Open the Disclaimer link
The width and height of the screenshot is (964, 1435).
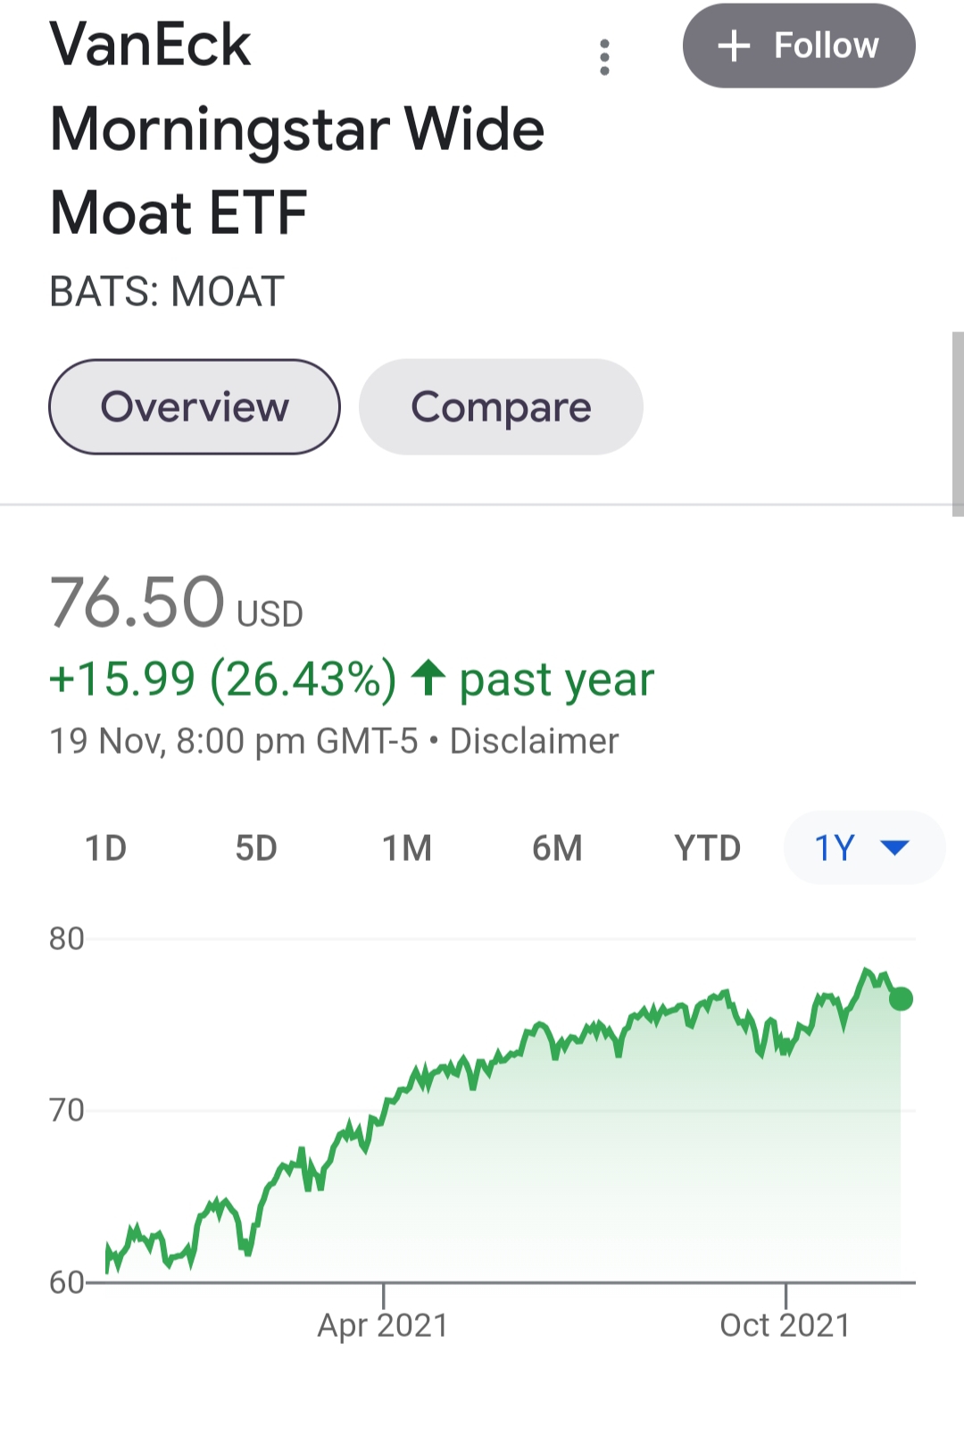tap(534, 741)
